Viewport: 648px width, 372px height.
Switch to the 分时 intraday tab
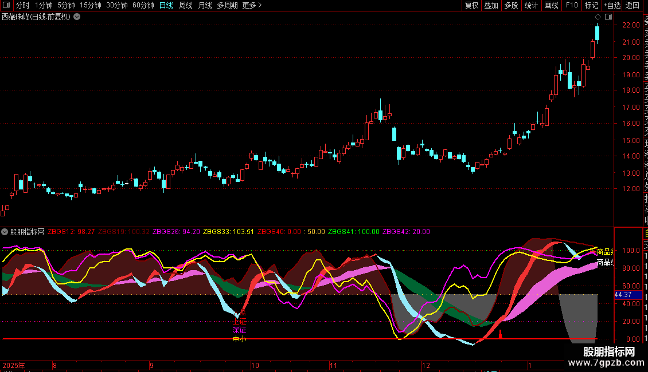tap(23, 5)
